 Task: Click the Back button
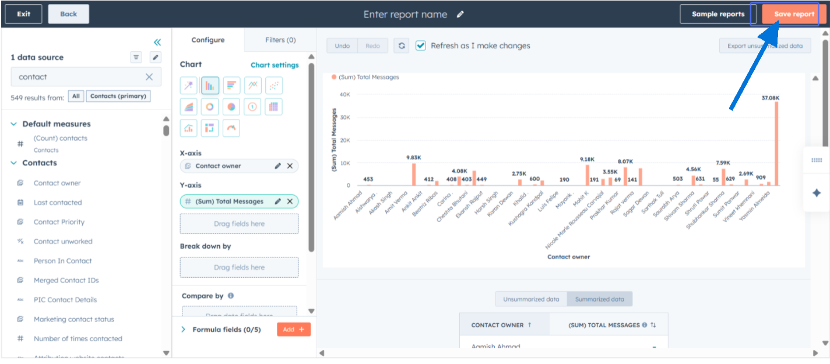(68, 14)
